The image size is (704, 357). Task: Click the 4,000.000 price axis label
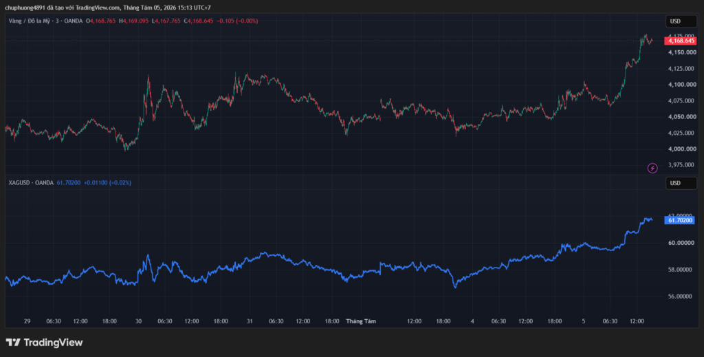(682, 149)
